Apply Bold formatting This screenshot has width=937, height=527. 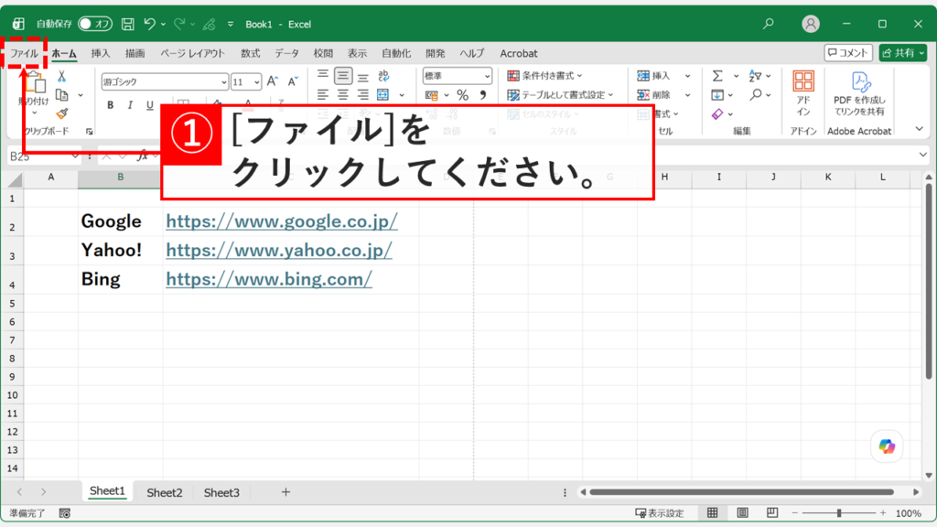[110, 105]
